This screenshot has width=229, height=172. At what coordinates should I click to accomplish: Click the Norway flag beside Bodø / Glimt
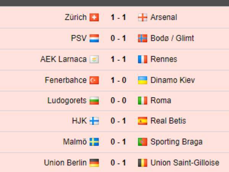(x=142, y=38)
